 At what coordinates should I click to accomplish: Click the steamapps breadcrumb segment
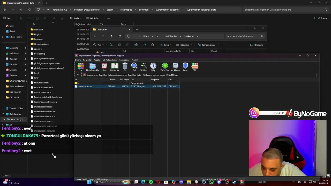click(x=126, y=10)
